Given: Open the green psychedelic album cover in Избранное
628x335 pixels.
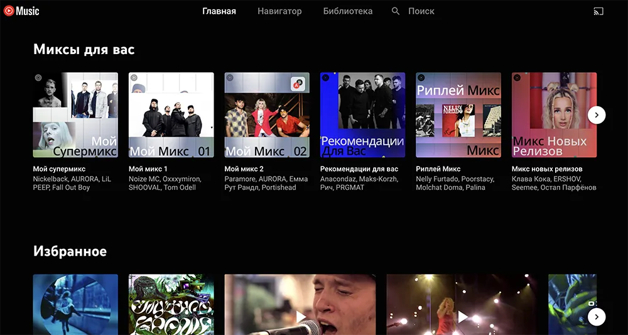Looking at the screenshot, I should 171,305.
